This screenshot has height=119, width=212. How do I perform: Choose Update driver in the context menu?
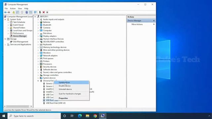coord(72,82)
